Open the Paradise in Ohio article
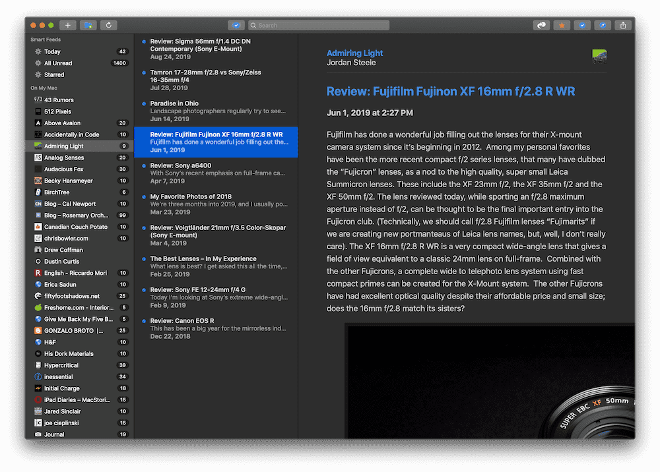 216,111
